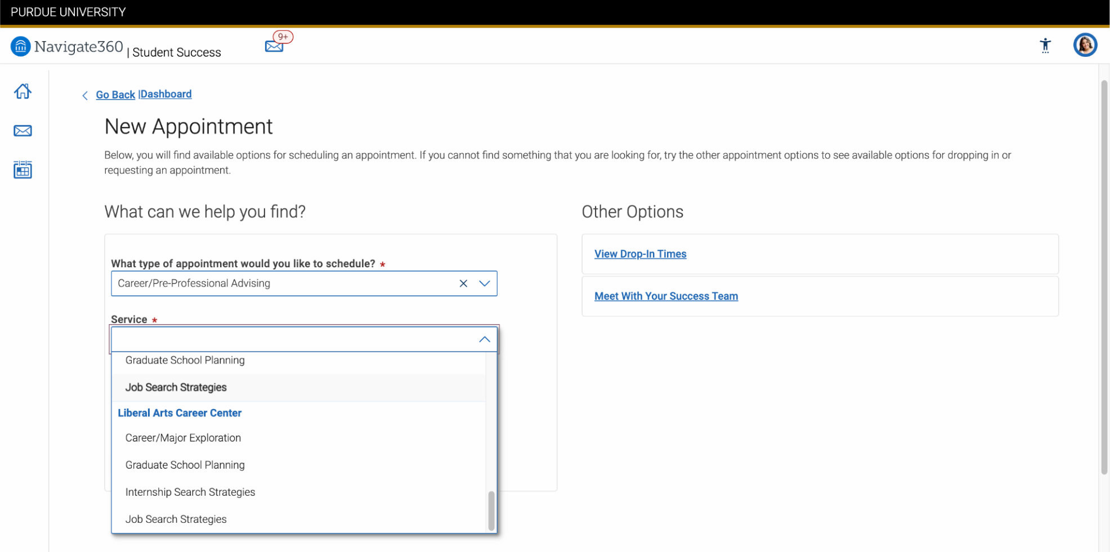Choose Career/Major Exploration service
The height and width of the screenshot is (552, 1110).
click(183, 438)
